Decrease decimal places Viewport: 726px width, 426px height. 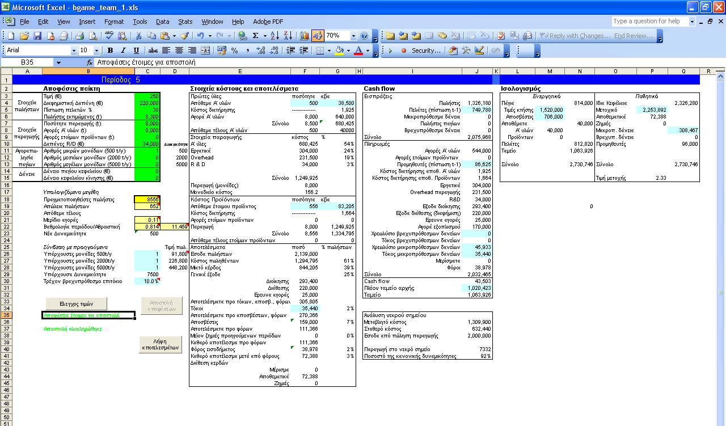(273, 50)
